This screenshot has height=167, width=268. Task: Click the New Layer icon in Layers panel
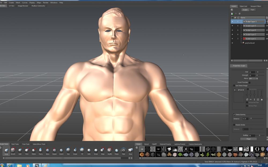tap(232, 14)
